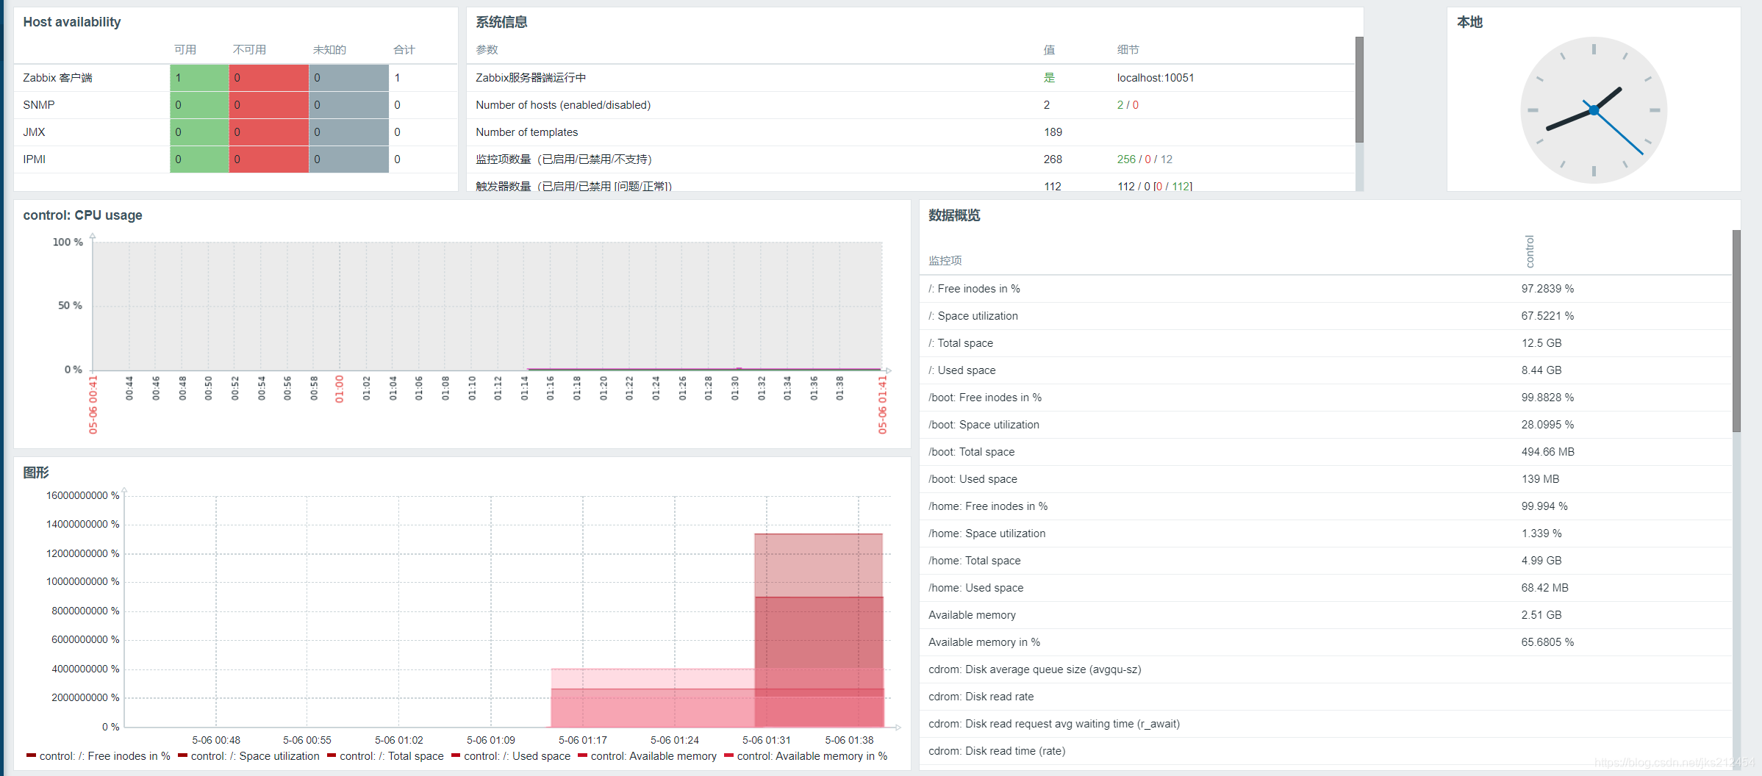Image resolution: width=1762 pixels, height=776 pixels.
Task: Click the /home: Used space row
Action: 1325,588
